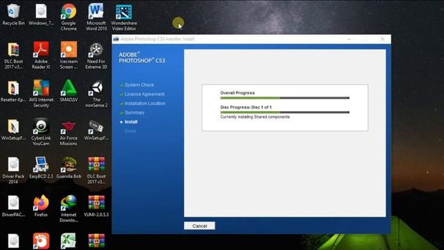Viewport: 444px width, 250px height.
Task: Open the Recycle Bin desktop icon
Action: pos(13,15)
